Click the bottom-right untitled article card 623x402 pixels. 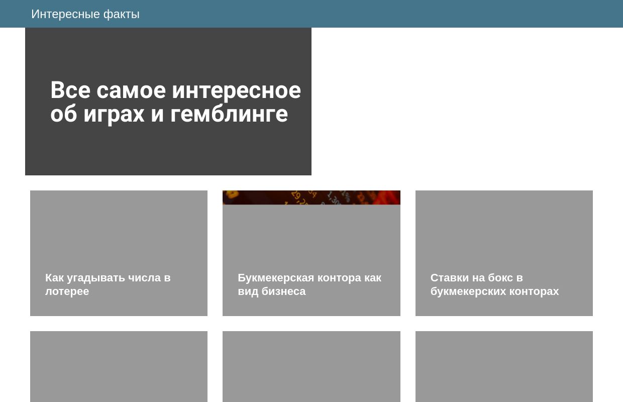pos(504,366)
